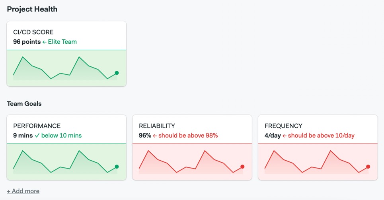Click the Performance chart endpoint dot
The height and width of the screenshot is (200, 384).
(x=117, y=167)
